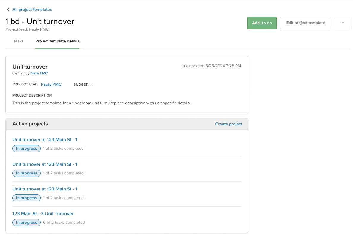Click the Unit turnover card heading
The height and width of the screenshot is (241, 353).
[30, 67]
